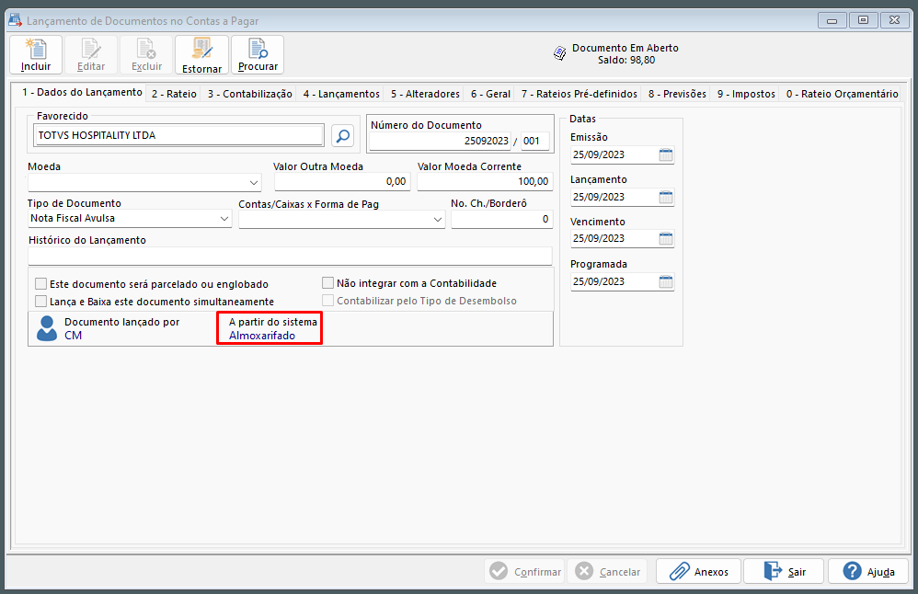Click the Estornar toolbar button
This screenshot has width=918, height=594.
click(x=201, y=55)
